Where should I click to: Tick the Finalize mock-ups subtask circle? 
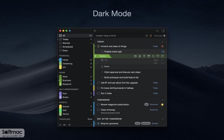point(102,52)
